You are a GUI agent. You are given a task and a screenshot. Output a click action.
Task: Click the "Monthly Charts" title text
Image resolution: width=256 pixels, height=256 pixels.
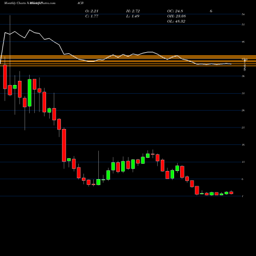[x=15, y=3]
